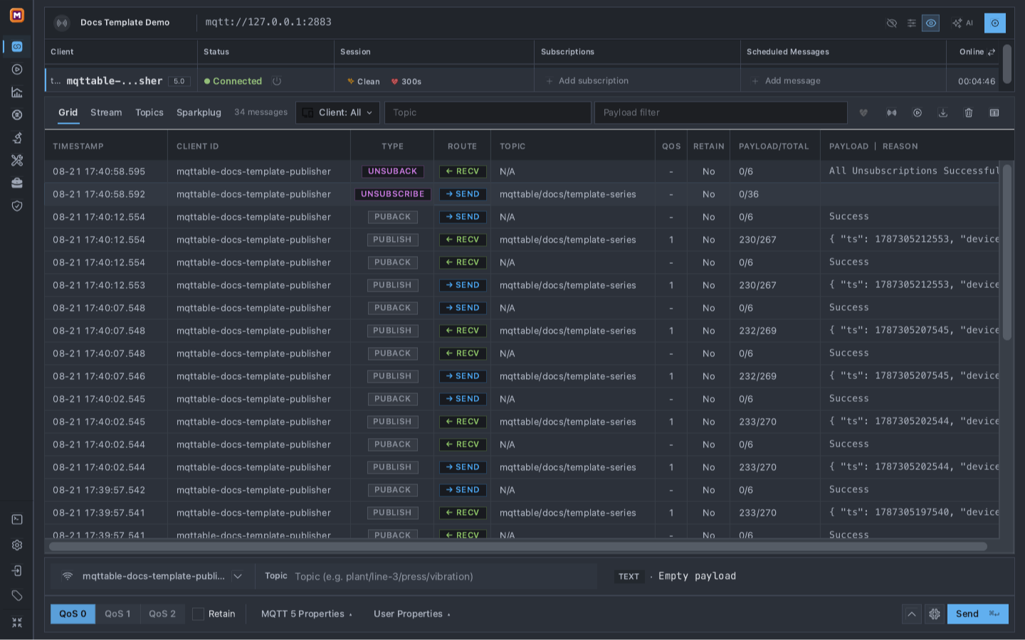The height and width of the screenshot is (640, 1025).
Task: Switch to the Grid tab
Action: pos(68,112)
